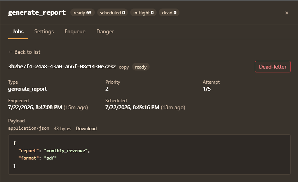
Task: Open the Danger tab
Action: tap(105, 31)
